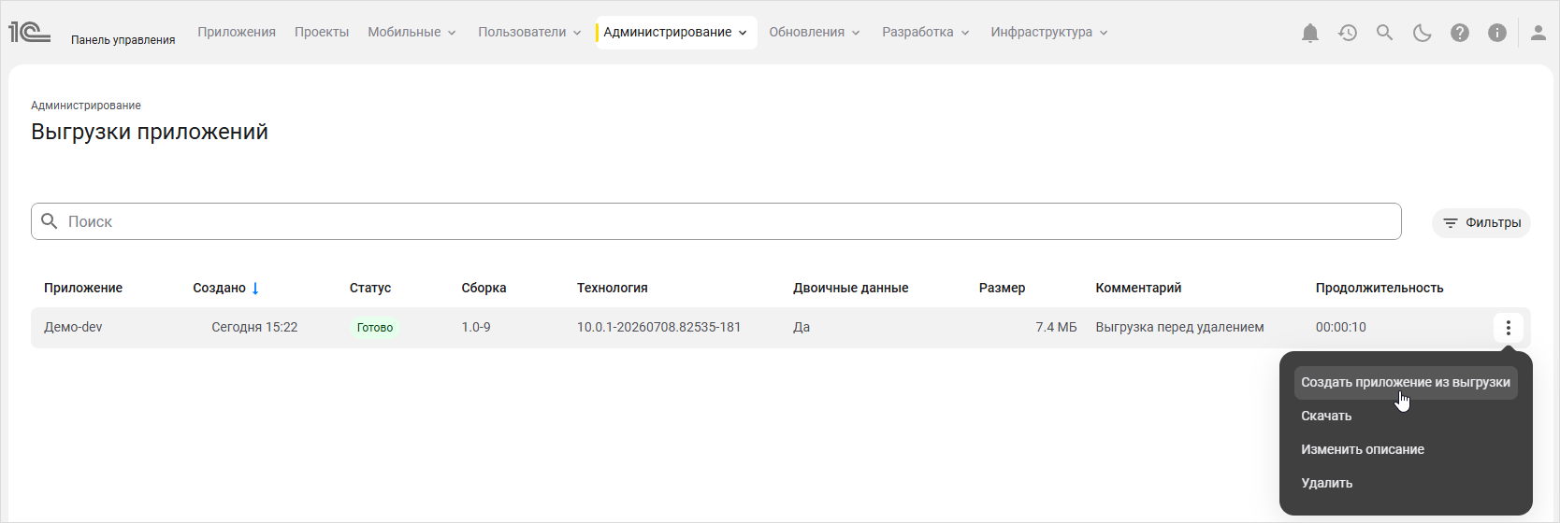1560x523 pixels.
Task: Click the Панель управления link
Action: (123, 40)
